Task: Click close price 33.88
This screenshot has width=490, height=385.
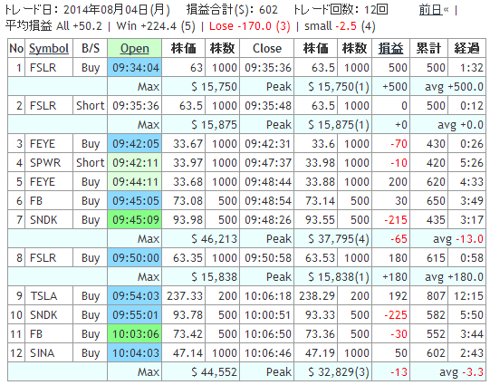Action: [320, 182]
